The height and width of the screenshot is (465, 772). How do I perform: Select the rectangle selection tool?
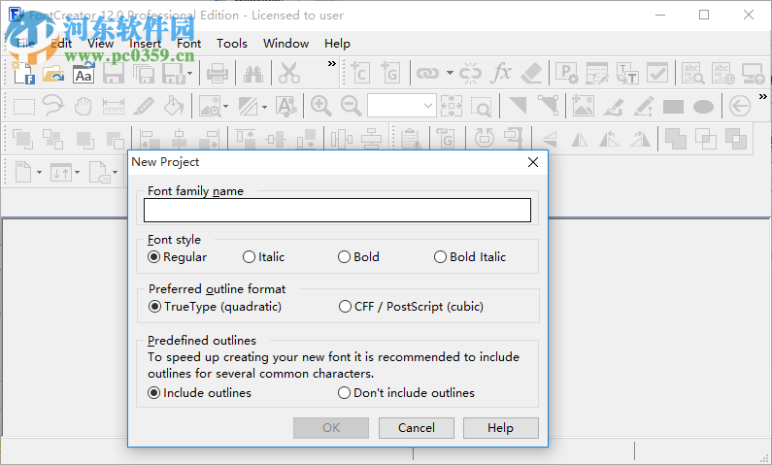pyautogui.click(x=23, y=106)
